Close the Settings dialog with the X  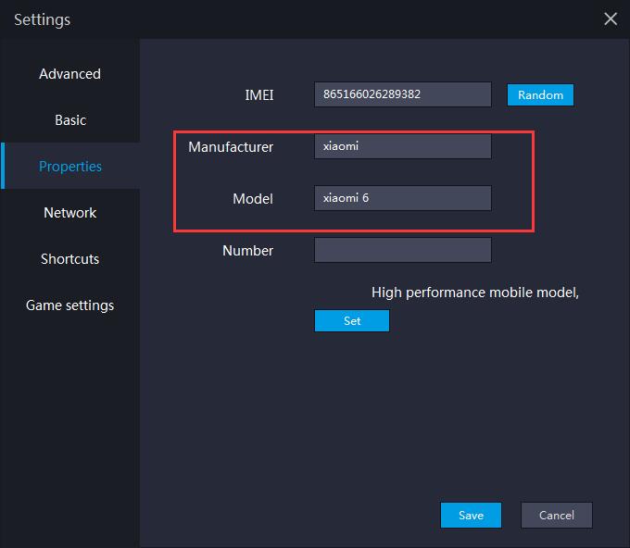point(611,19)
